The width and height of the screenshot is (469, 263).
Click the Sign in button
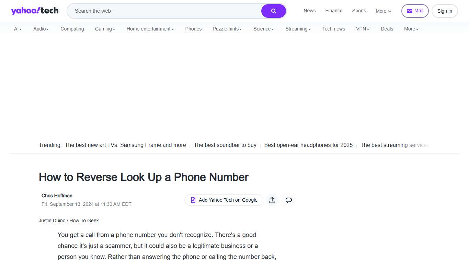(x=445, y=11)
